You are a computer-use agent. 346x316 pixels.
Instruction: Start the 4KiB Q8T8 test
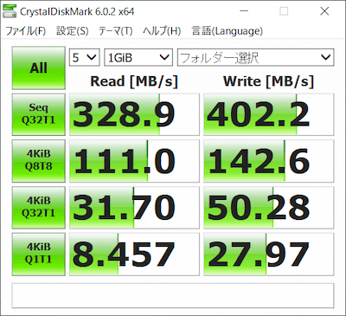tap(39, 161)
